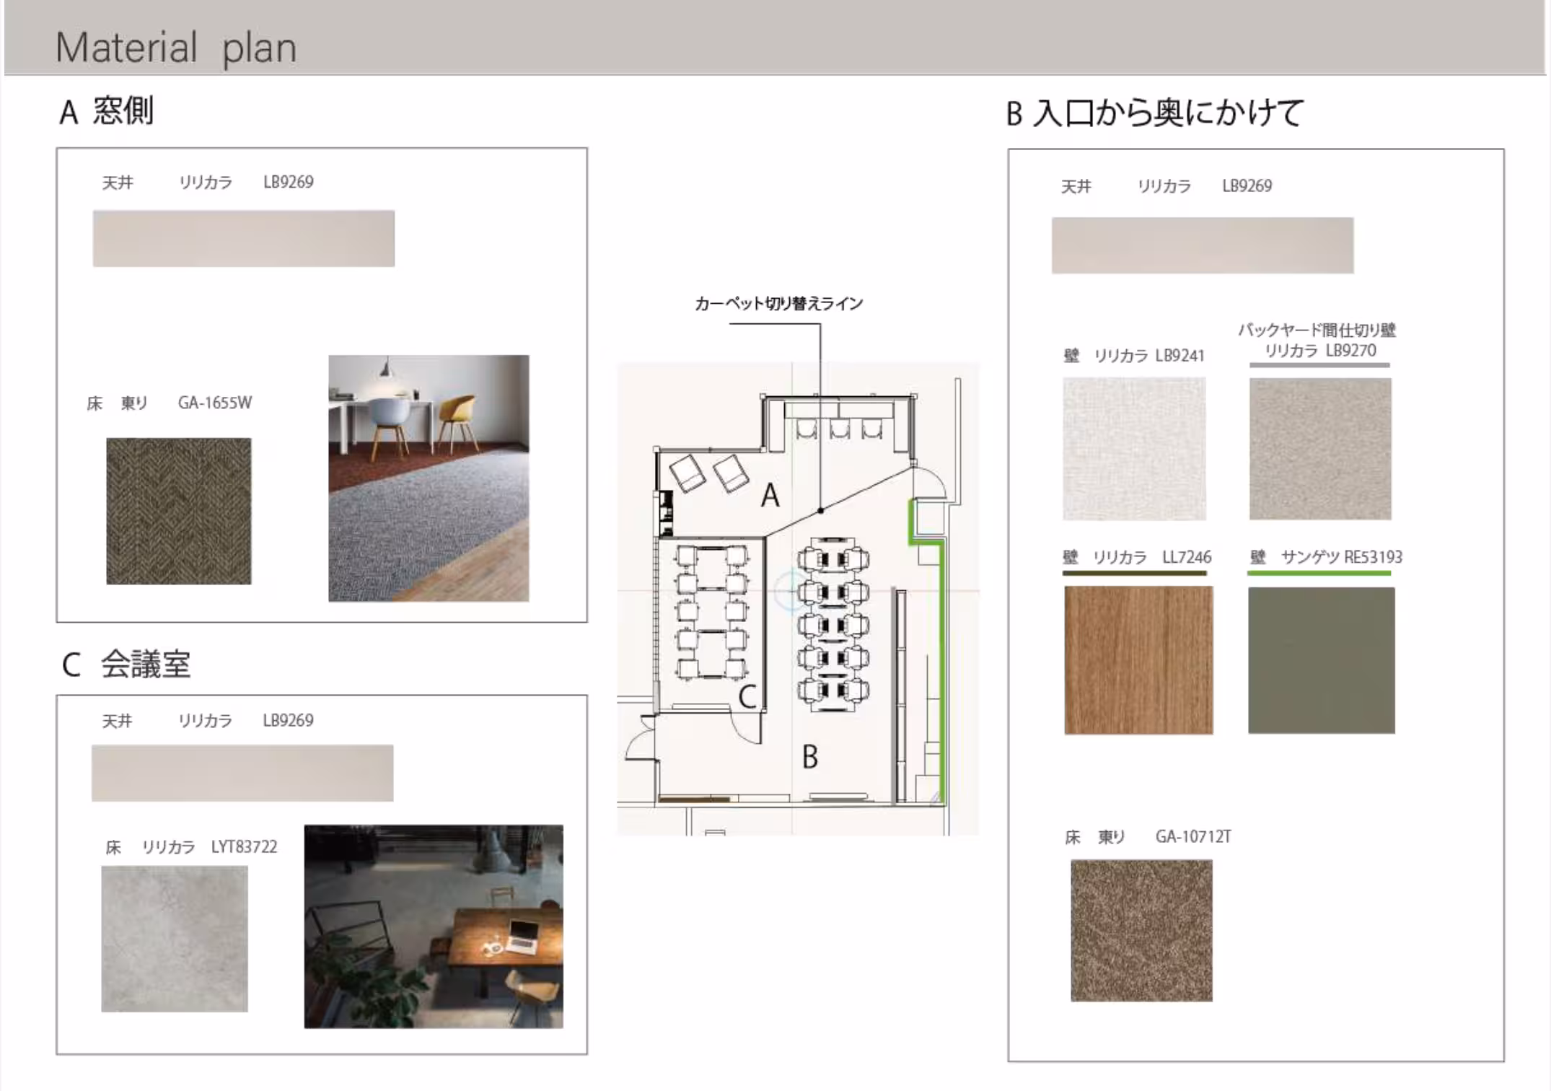Screen dimensions: 1551x1091
Task: Click the リリカラ LB9270 label
Action: click(1321, 351)
